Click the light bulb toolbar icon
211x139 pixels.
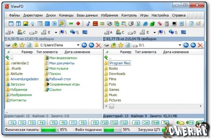32,24
